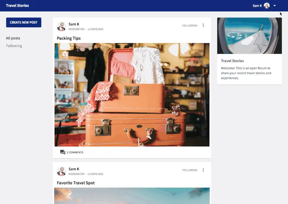
Task: View the suitcase photo in Packing Tips
Action: click(x=132, y=95)
